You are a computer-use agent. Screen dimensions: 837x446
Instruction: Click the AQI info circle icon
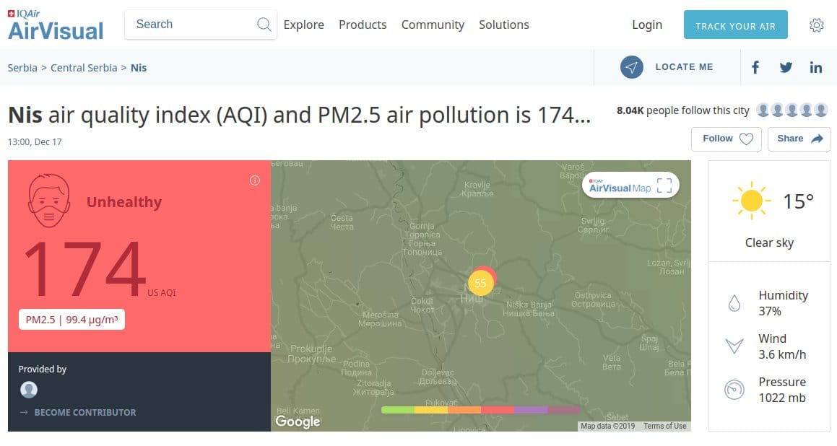point(254,180)
